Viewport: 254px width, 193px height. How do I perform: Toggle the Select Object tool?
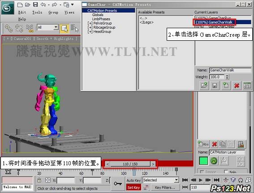click(65, 29)
